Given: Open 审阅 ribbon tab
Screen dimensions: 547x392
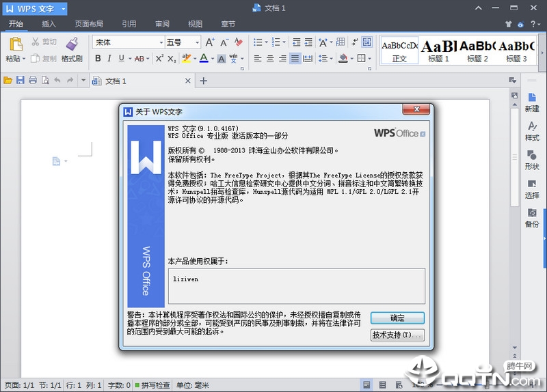Looking at the screenshot, I should tap(162, 24).
